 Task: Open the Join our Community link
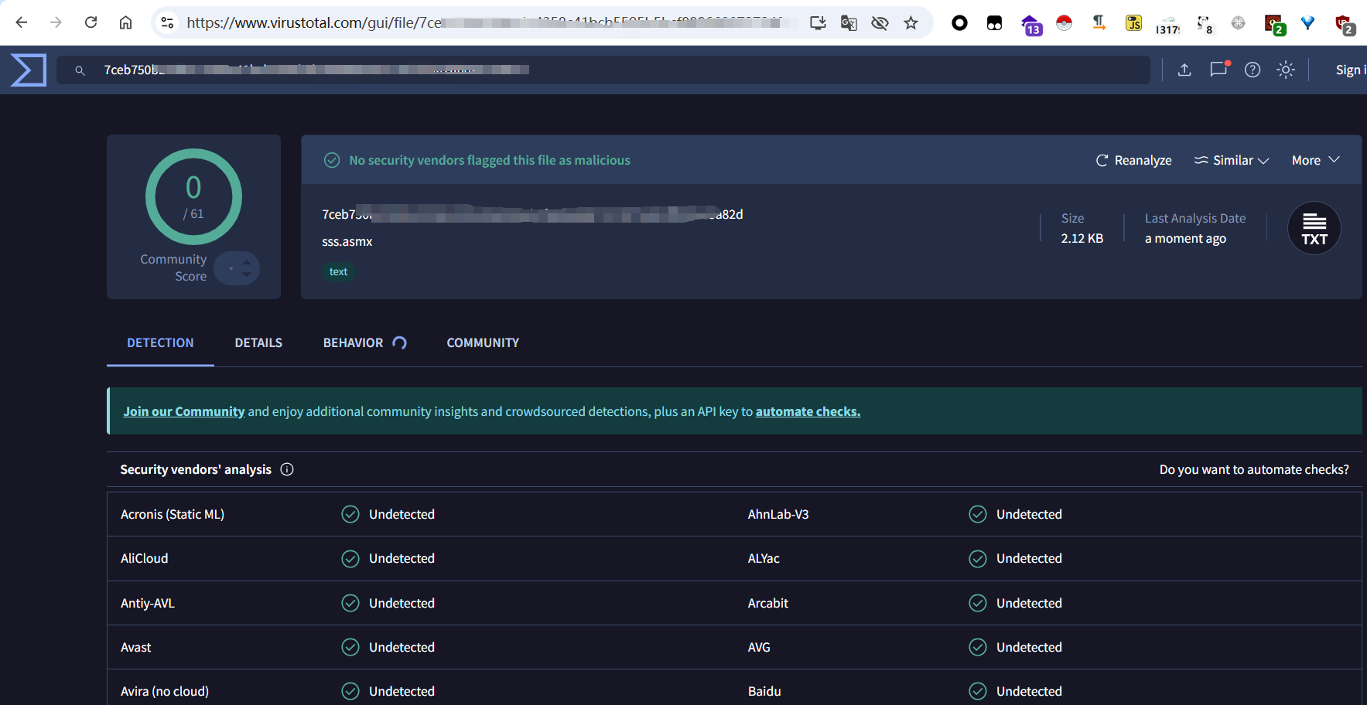(183, 411)
